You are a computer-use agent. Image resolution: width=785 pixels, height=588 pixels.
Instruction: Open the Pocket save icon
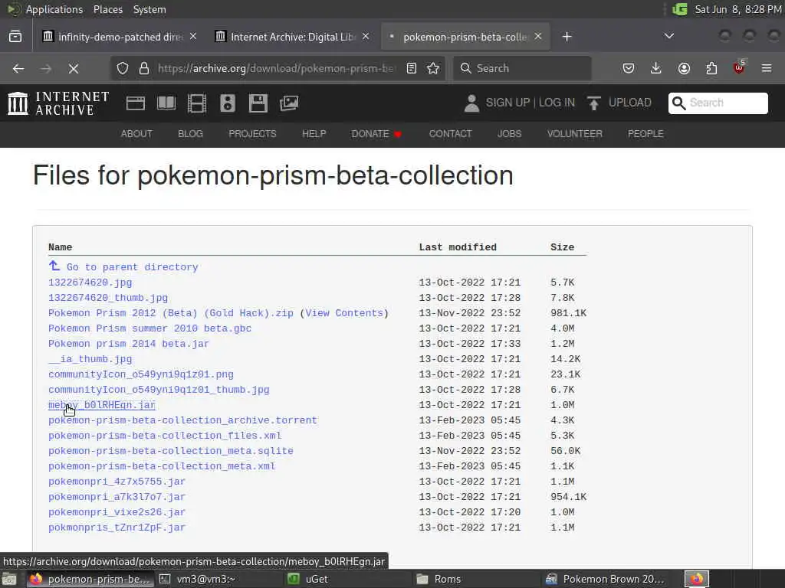click(629, 68)
